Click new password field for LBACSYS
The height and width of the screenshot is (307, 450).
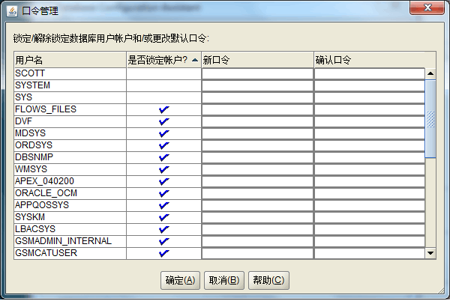pyautogui.click(x=257, y=229)
